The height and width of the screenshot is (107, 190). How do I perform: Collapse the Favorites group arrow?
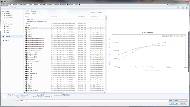(2, 11)
